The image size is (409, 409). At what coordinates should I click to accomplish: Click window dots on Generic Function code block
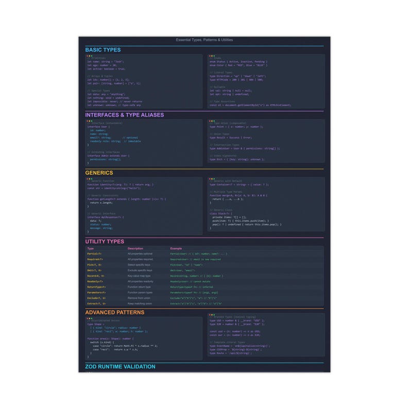tap(90, 179)
